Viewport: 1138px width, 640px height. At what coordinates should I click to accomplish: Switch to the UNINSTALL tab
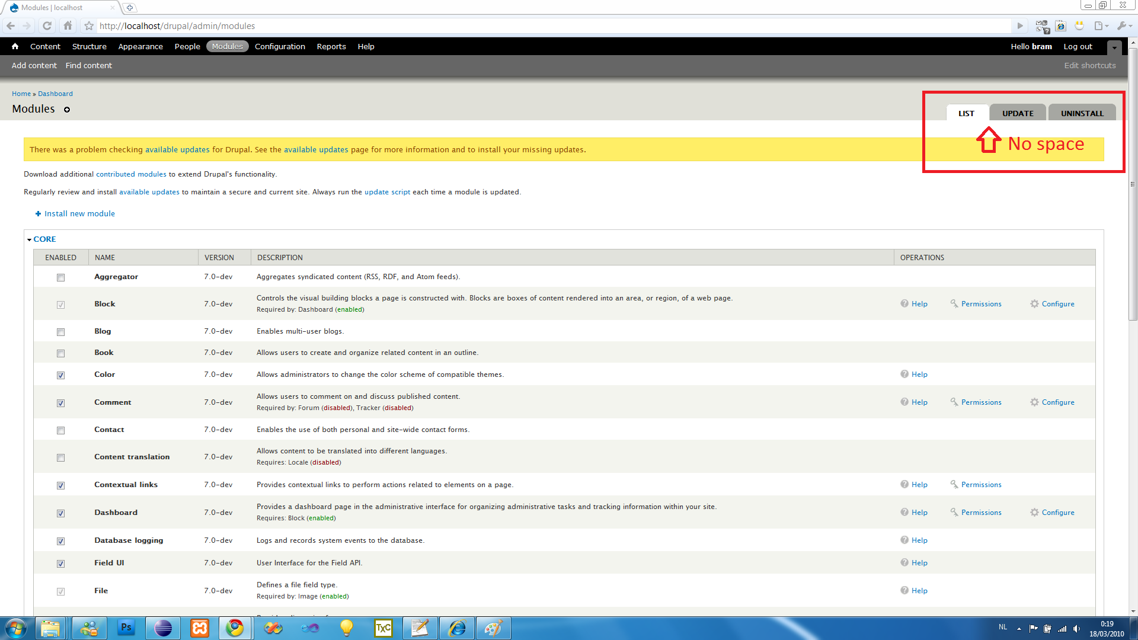pyautogui.click(x=1082, y=113)
